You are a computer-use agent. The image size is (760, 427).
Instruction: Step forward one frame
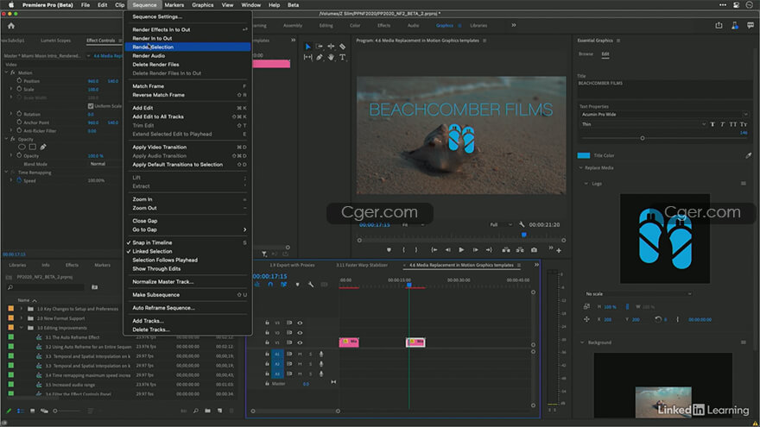(476, 250)
